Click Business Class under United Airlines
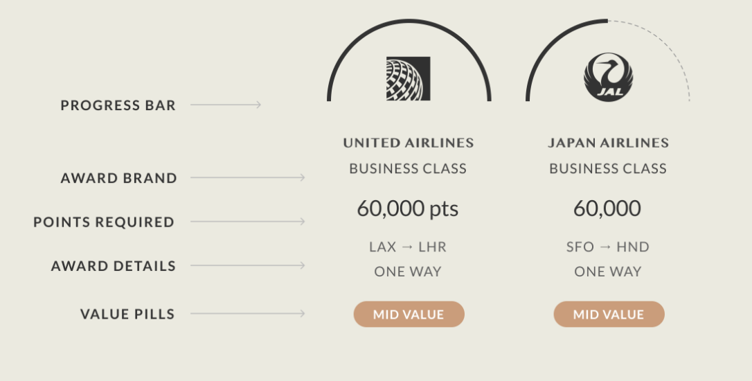The height and width of the screenshot is (381, 752). click(x=408, y=168)
